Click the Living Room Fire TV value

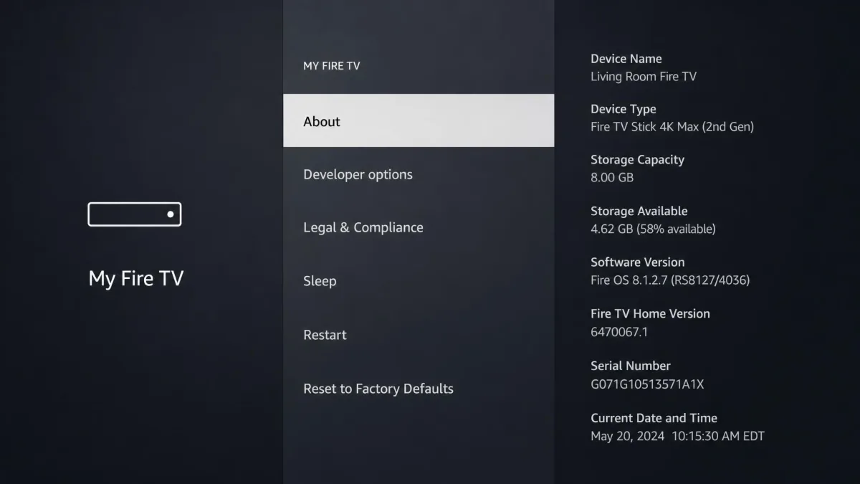(644, 77)
